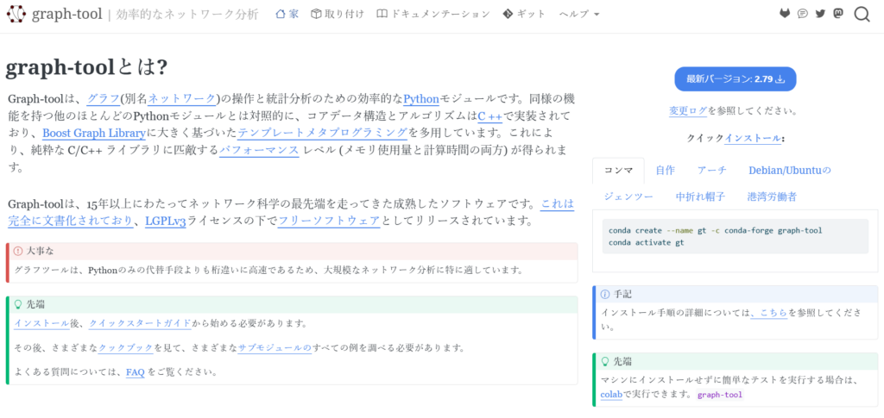Open the 取り付け nav item
The image size is (884, 418).
point(338,14)
